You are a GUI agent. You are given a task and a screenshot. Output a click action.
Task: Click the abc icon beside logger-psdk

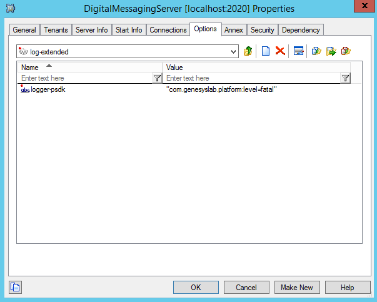click(25, 89)
